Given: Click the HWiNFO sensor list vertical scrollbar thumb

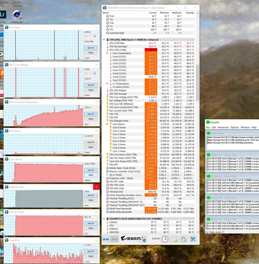Looking at the screenshot, I should 198,83.
